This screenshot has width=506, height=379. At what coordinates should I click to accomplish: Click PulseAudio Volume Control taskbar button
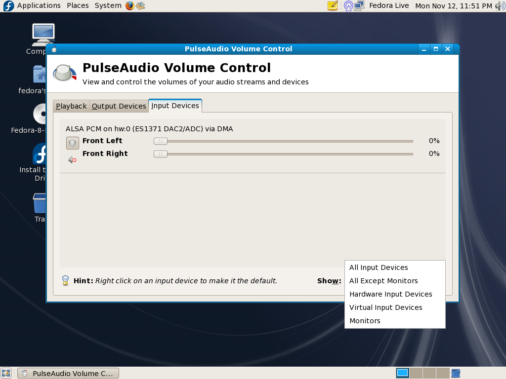(x=68, y=373)
